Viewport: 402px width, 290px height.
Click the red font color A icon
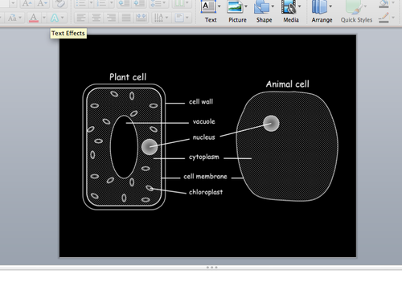click(34, 18)
